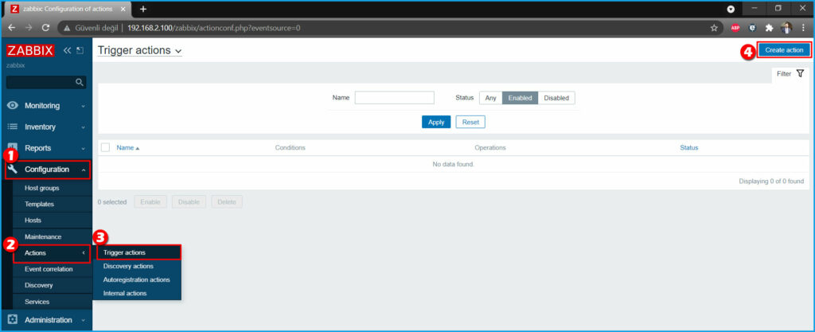
Task: Click the not-secure warning icon
Action: point(67,28)
